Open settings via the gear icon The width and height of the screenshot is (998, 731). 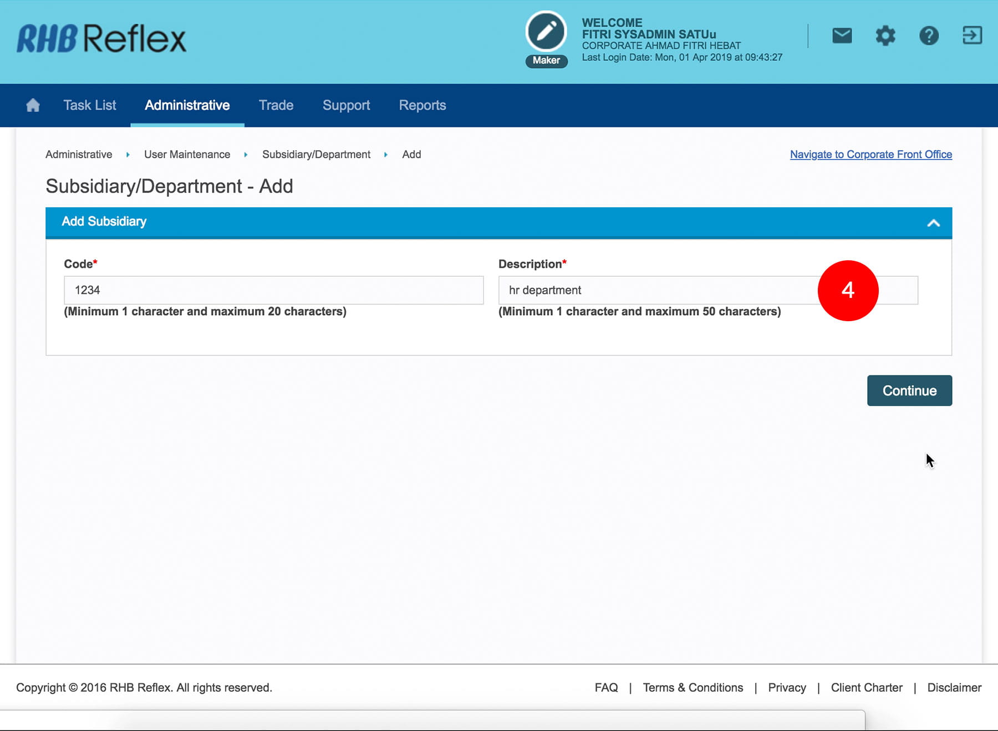coord(885,36)
